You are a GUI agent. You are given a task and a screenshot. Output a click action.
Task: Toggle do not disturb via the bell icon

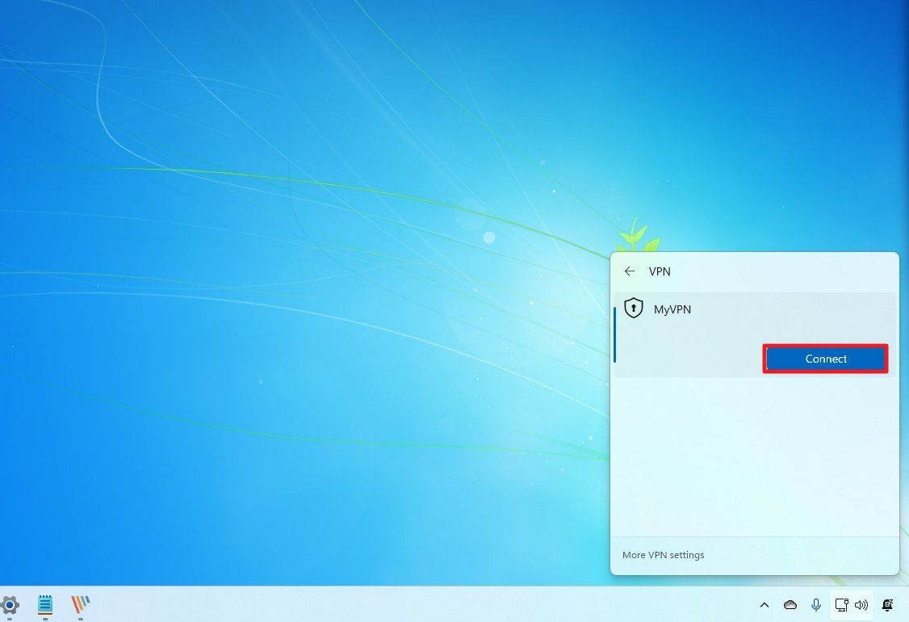pos(886,605)
